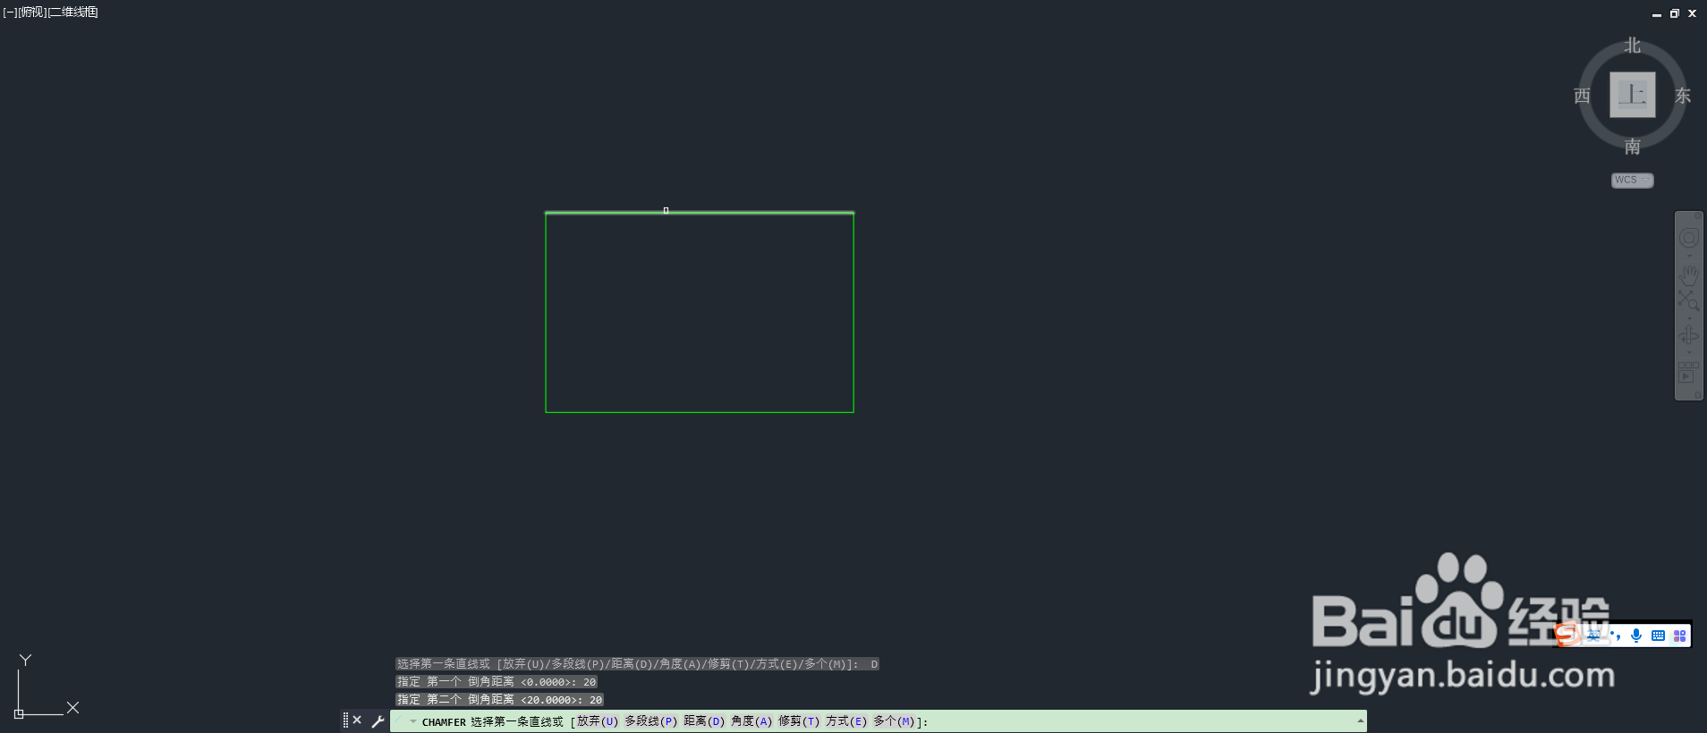Open the WCS coordinate system dropdown
The height and width of the screenshot is (733, 1707).
[x=1632, y=180]
